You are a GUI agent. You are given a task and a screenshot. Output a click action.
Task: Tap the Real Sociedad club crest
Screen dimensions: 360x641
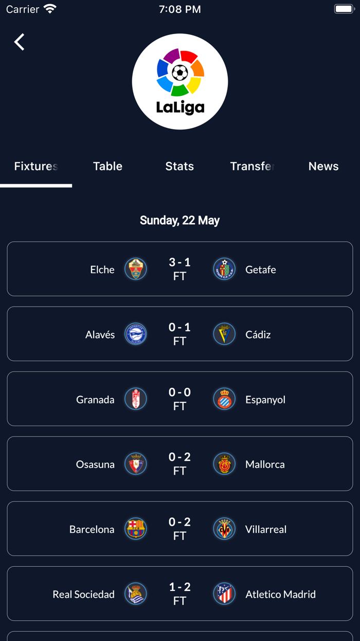point(136,594)
